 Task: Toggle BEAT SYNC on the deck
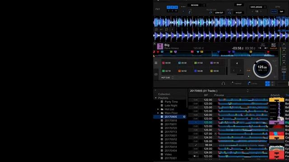tap(274, 45)
